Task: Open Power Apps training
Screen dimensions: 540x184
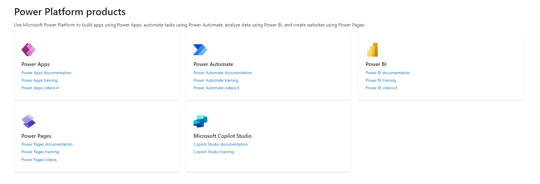Action: tap(39, 80)
